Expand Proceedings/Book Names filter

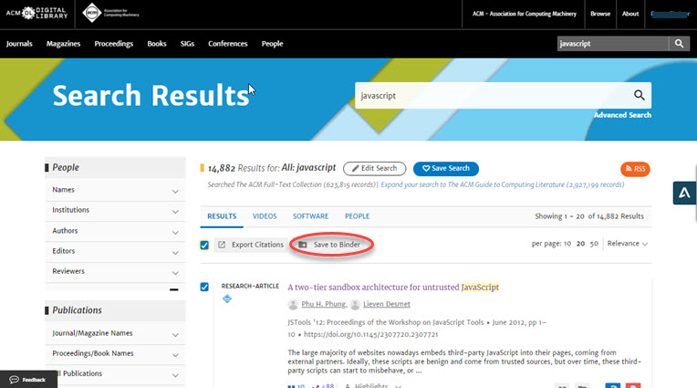[116, 353]
